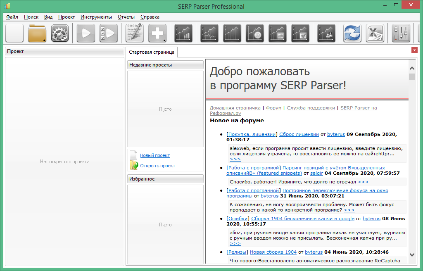Image resolution: width=423 pixels, height=271 pixels.
Task: Maximize the SERP Parser Professional window
Action: 396,5
